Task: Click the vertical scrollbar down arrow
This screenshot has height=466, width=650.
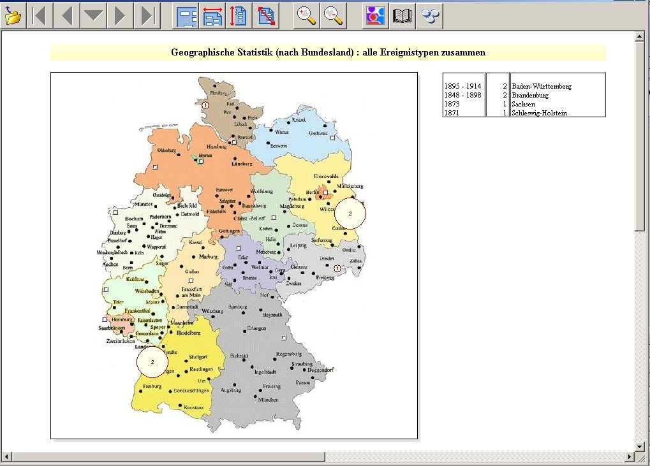Action: point(640,446)
